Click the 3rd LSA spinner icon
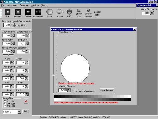 [x=12, y=78]
